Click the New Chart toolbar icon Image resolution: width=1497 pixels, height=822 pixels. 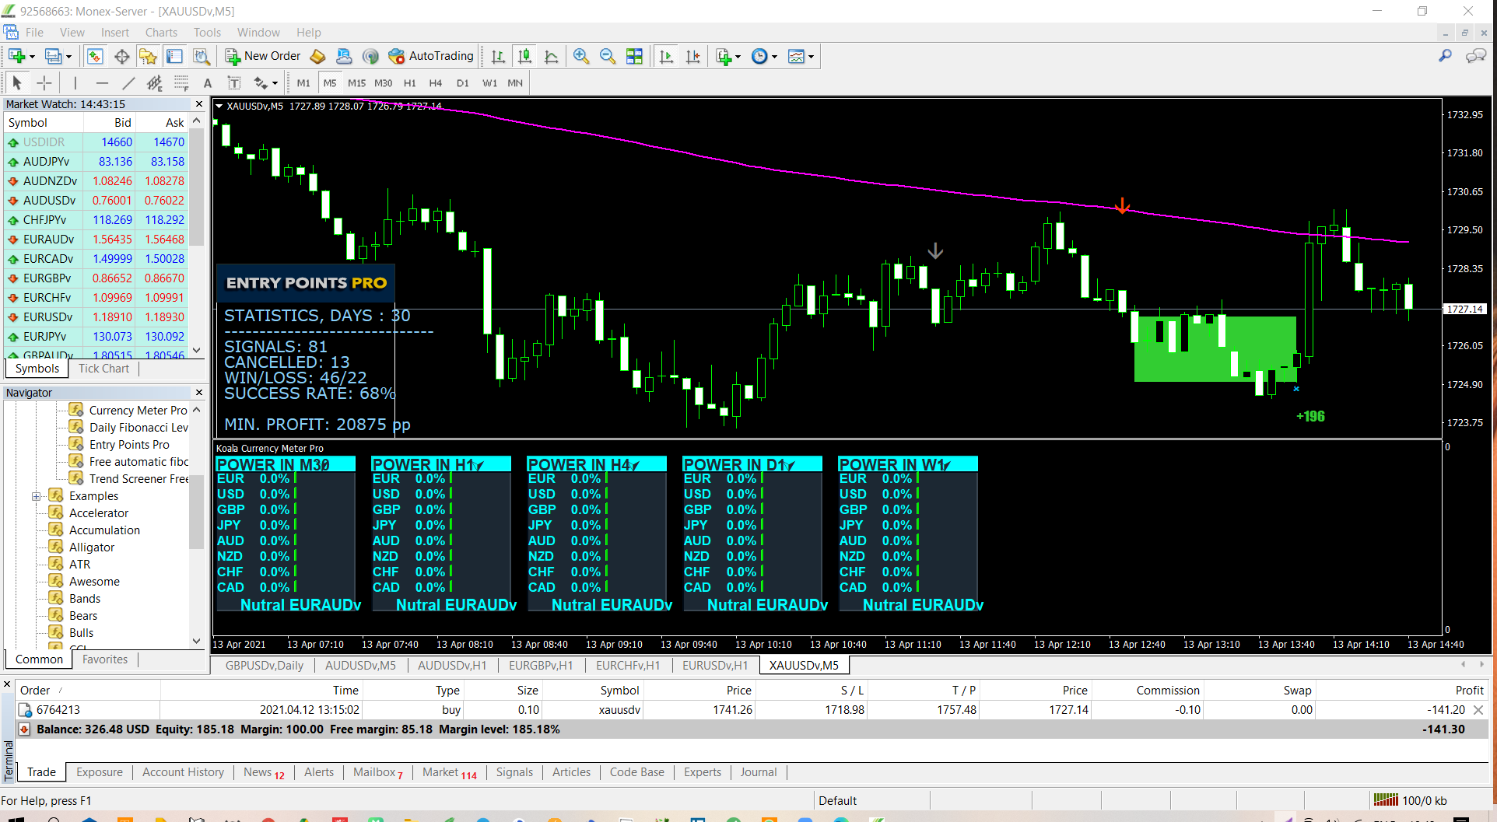pos(16,56)
